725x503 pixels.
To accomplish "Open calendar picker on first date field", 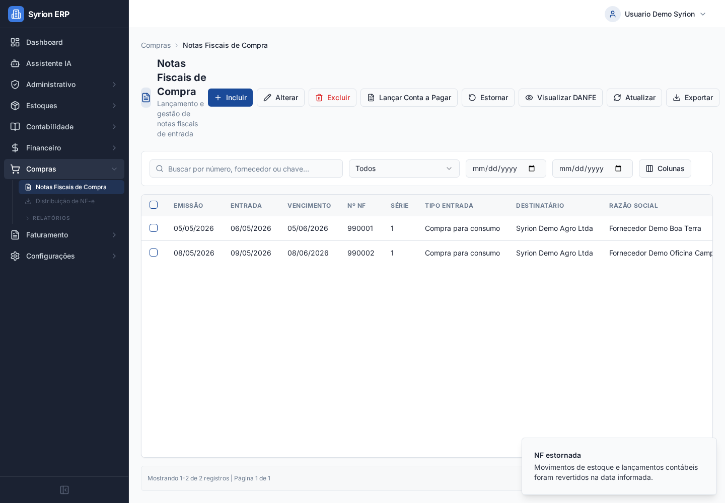I will (x=532, y=169).
